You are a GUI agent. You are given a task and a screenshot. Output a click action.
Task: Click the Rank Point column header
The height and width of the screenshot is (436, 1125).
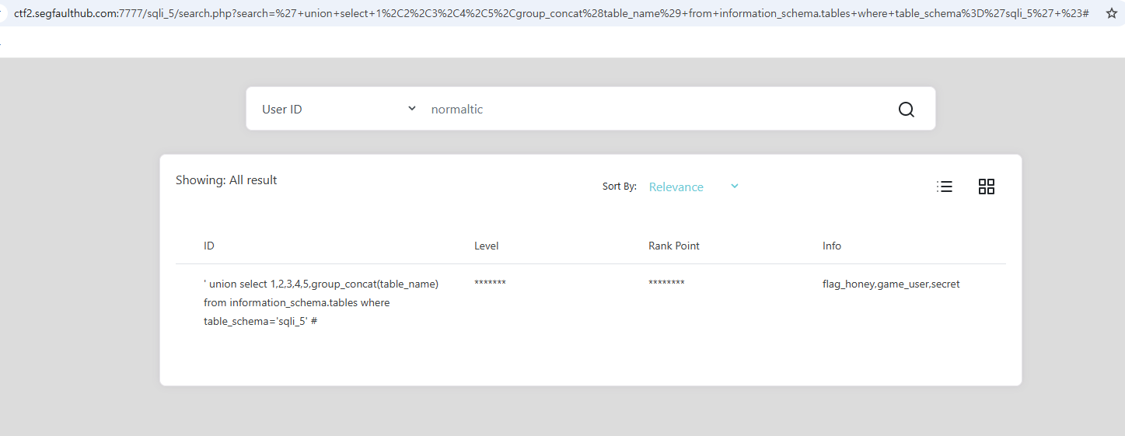pos(674,246)
